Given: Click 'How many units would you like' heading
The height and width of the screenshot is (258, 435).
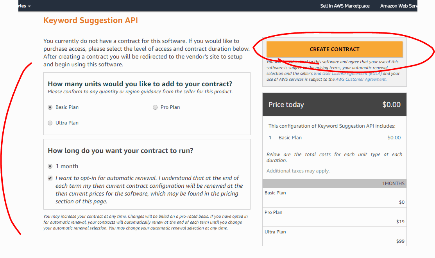Looking at the screenshot, I should click(x=140, y=84).
